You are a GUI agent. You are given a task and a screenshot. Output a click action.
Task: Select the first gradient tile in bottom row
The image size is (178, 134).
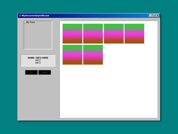coord(73,55)
